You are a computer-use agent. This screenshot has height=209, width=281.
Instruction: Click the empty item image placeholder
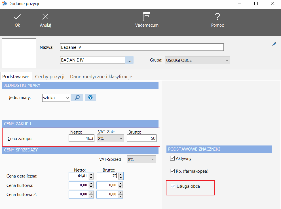(x=19, y=53)
